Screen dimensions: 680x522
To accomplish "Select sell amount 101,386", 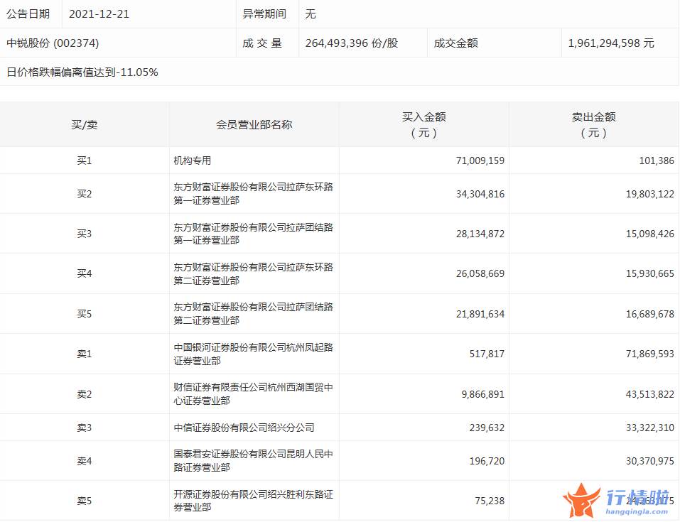I will pyautogui.click(x=657, y=161).
